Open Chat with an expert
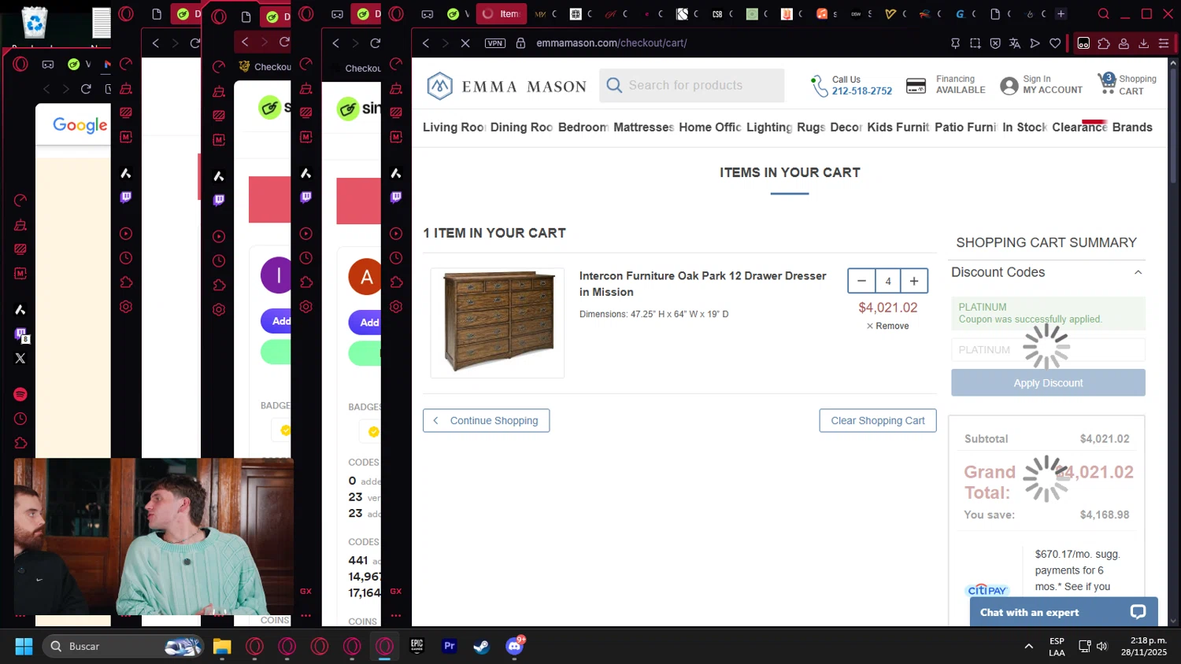This screenshot has width=1181, height=664. point(1064,612)
